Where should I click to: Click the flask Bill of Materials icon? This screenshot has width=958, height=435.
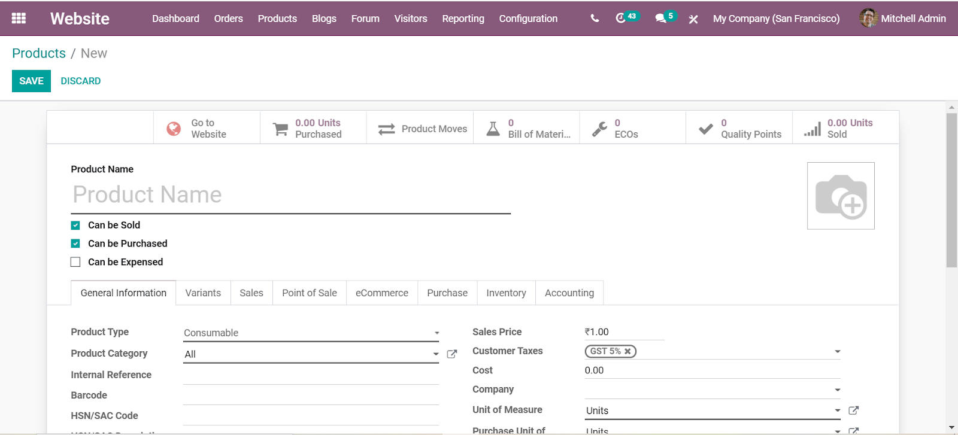[493, 129]
